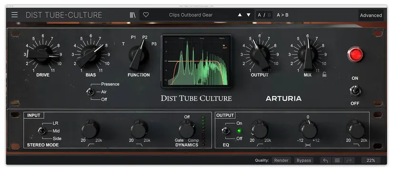Click the Dynamics LED meter
Image resolution: width=393 pixels, height=171 pixels.
203,131
